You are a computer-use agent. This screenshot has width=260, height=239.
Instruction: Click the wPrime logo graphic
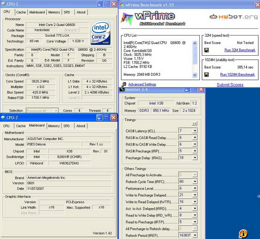point(153,19)
